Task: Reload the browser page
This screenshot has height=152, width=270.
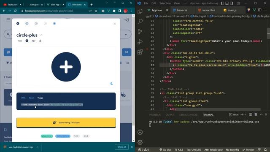Action: point(15,11)
